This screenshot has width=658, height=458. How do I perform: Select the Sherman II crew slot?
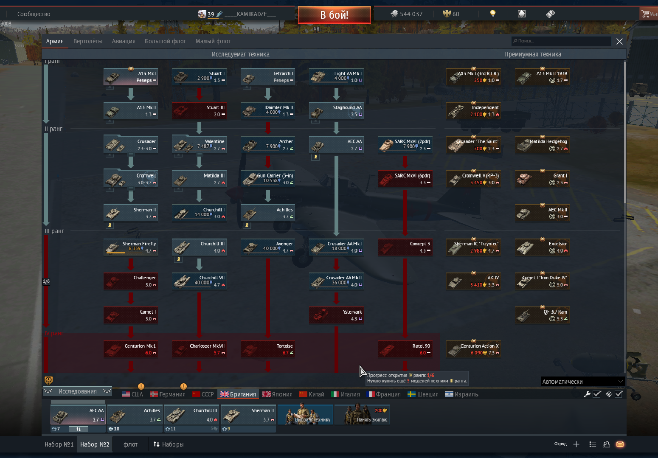pyautogui.click(x=248, y=415)
